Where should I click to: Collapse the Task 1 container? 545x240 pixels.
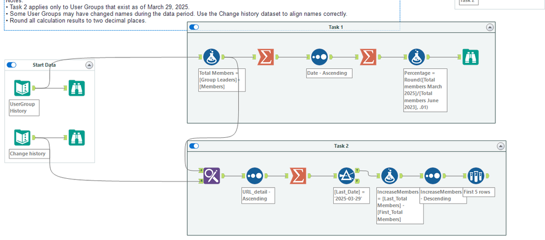490,27
